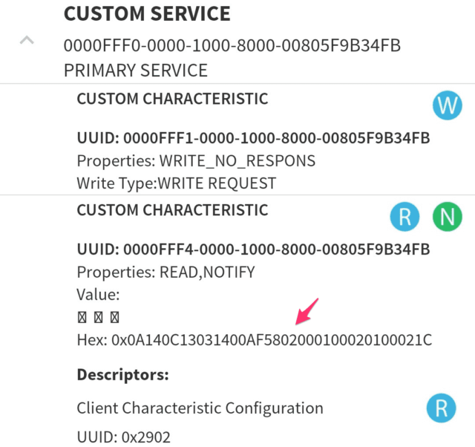
Task: Click the Value label
Action: 98,295
